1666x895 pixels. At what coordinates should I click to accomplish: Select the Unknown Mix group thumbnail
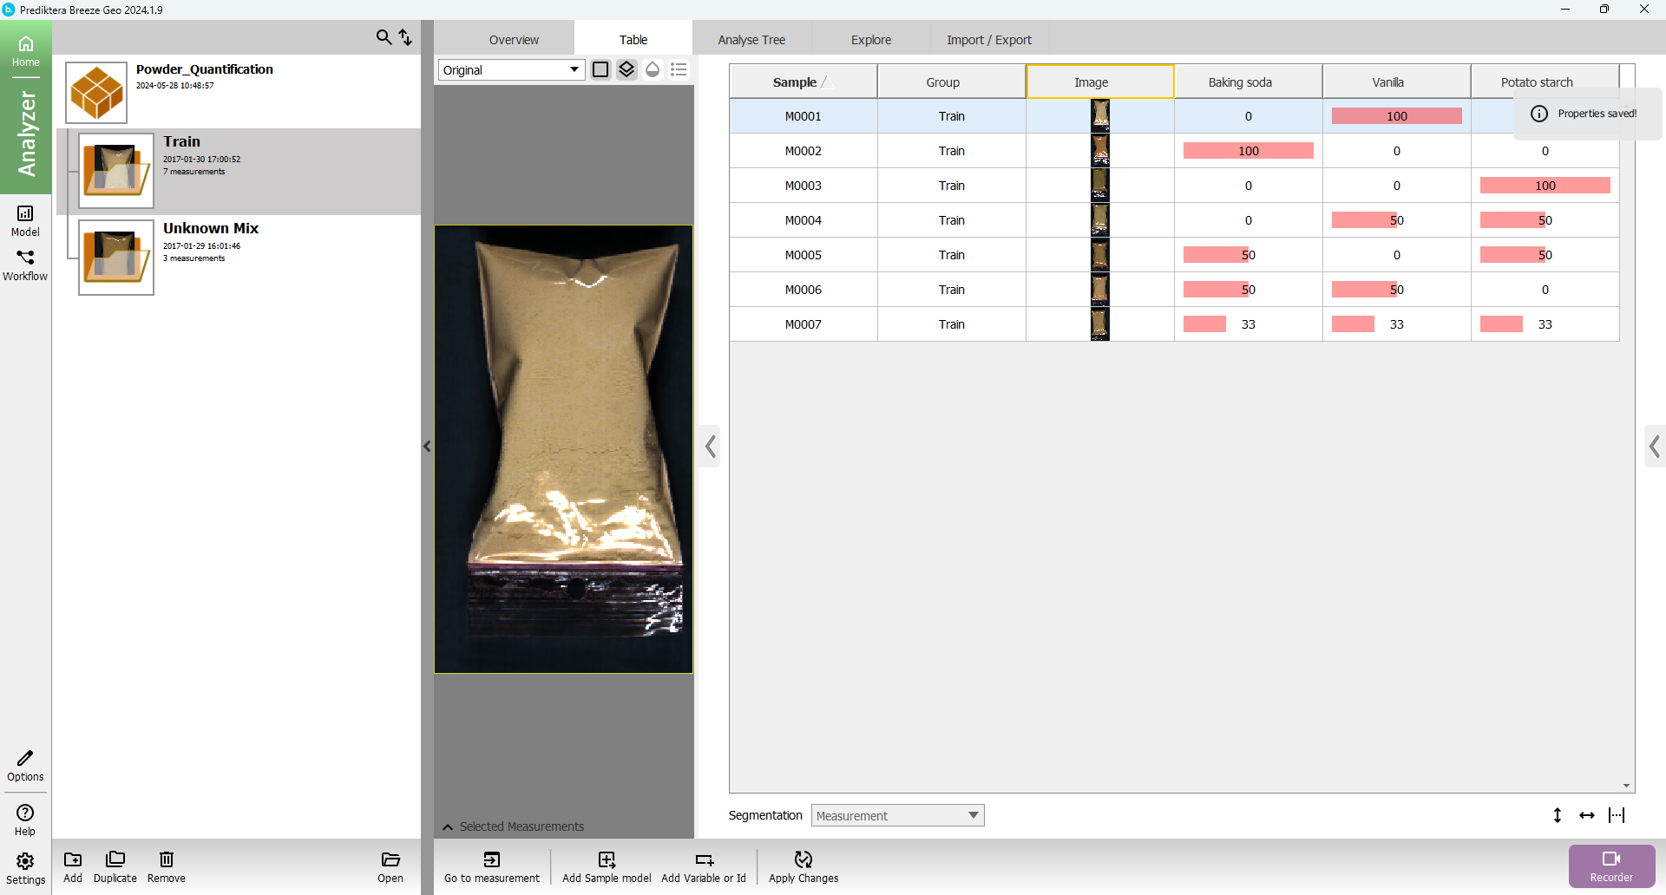(x=116, y=258)
